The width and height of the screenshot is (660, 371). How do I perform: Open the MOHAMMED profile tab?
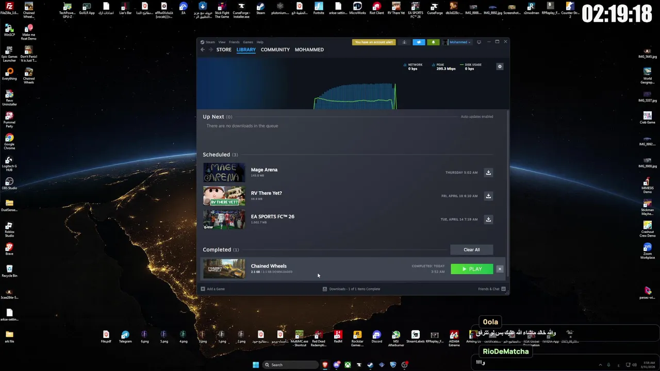(x=309, y=49)
